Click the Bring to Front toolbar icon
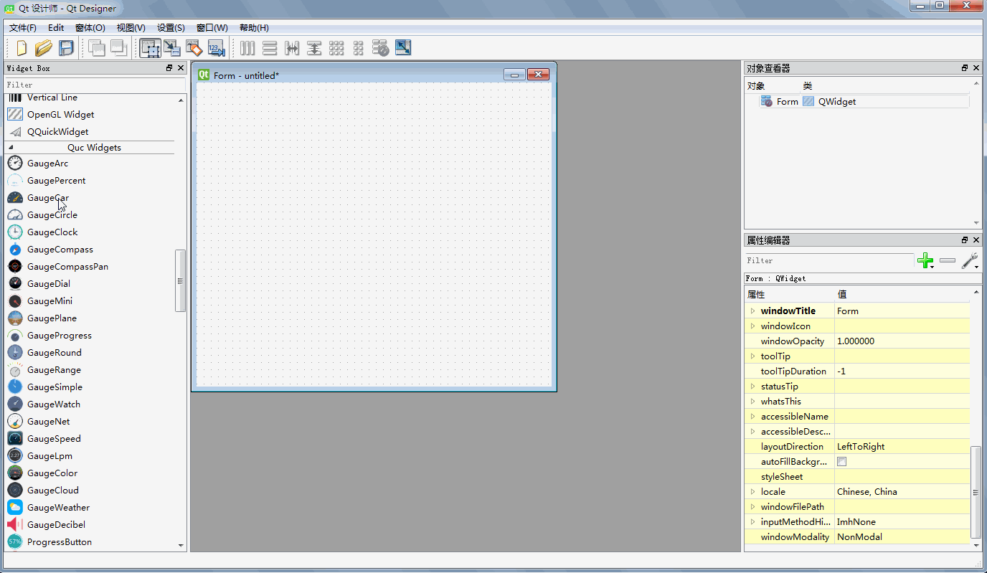 click(x=118, y=48)
